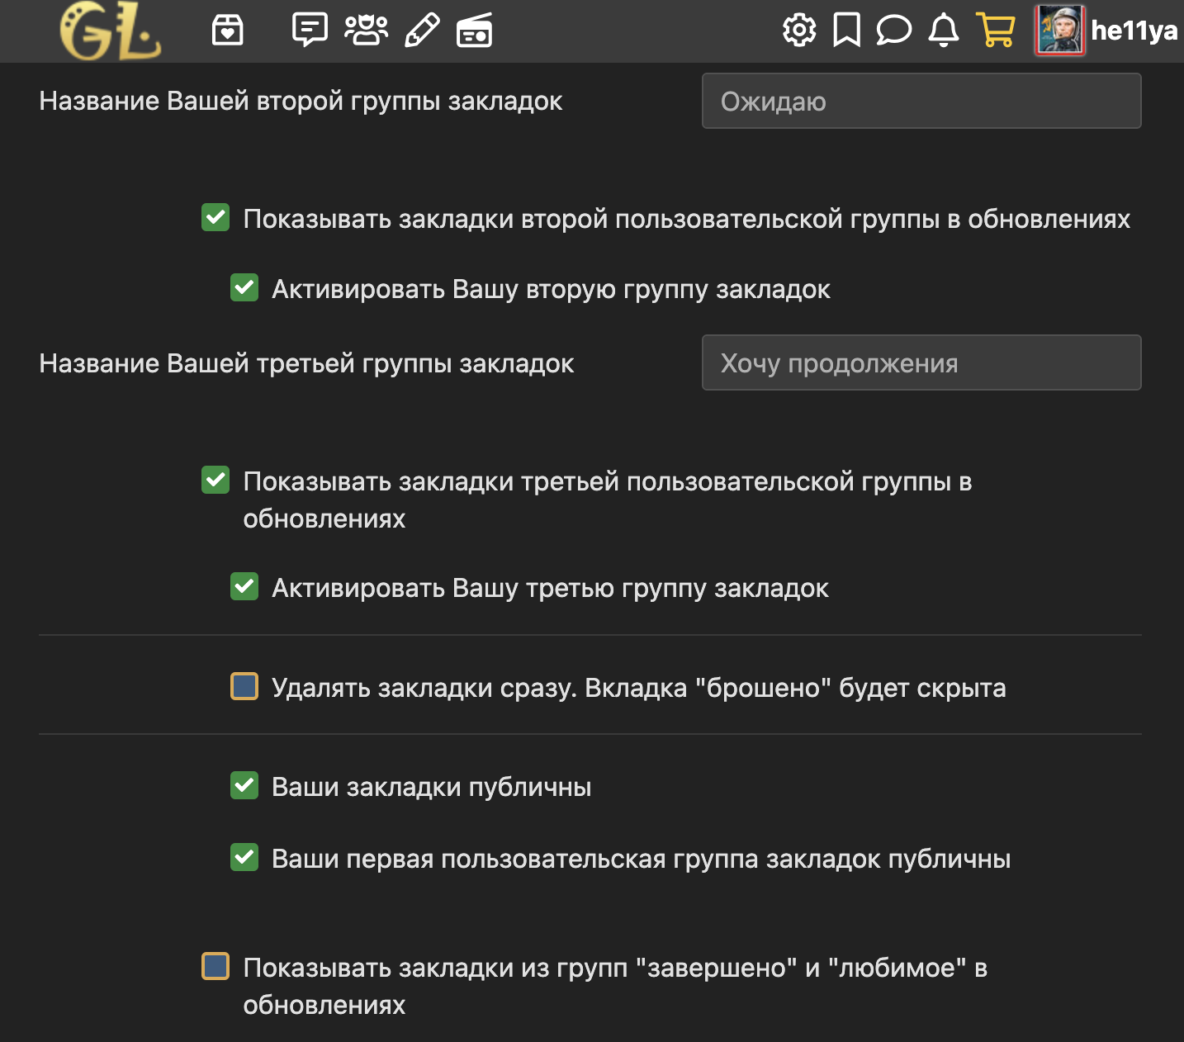The image size is (1184, 1042).
Task: Open bookmarks icon in top bar
Action: [846, 31]
